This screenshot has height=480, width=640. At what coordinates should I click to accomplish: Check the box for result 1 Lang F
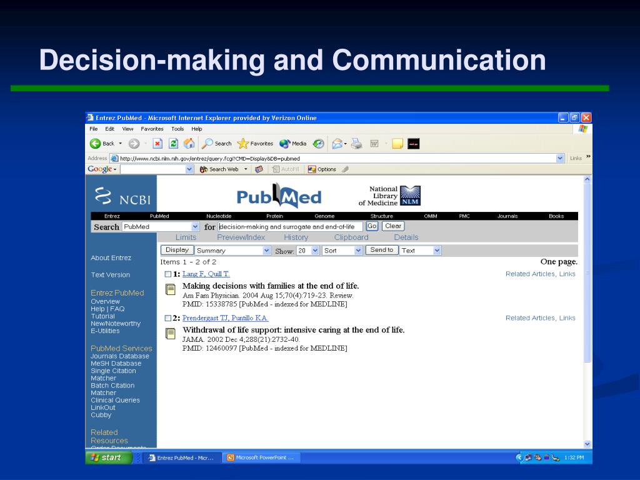[167, 274]
